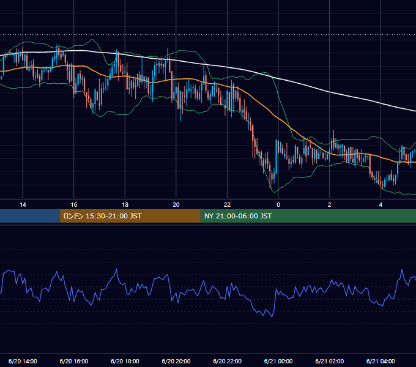Click the 6/20 14:00 date label

(23, 361)
